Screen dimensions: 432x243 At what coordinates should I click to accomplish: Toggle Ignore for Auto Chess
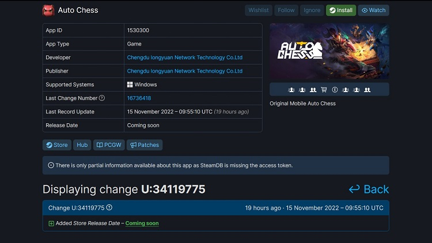(312, 10)
